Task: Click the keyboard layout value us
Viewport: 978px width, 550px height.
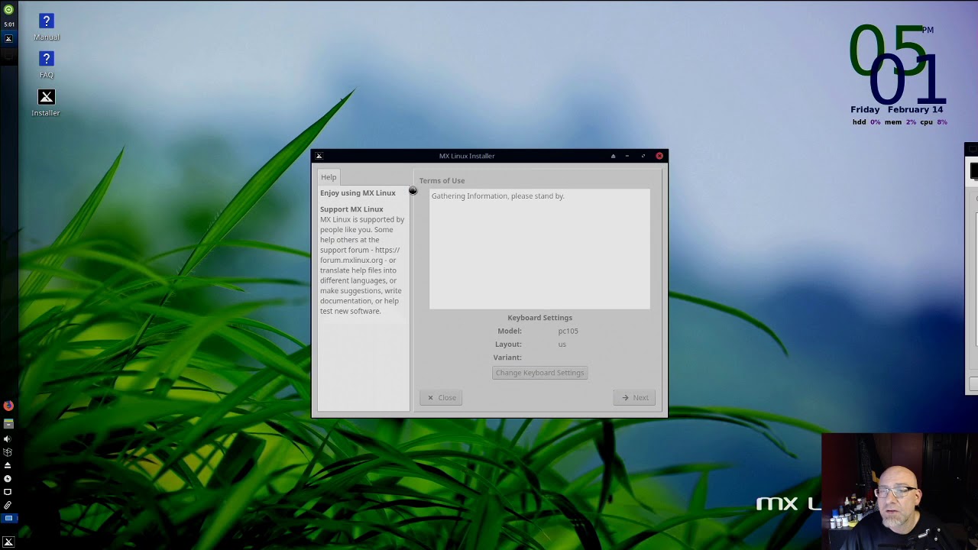Action: tap(562, 345)
